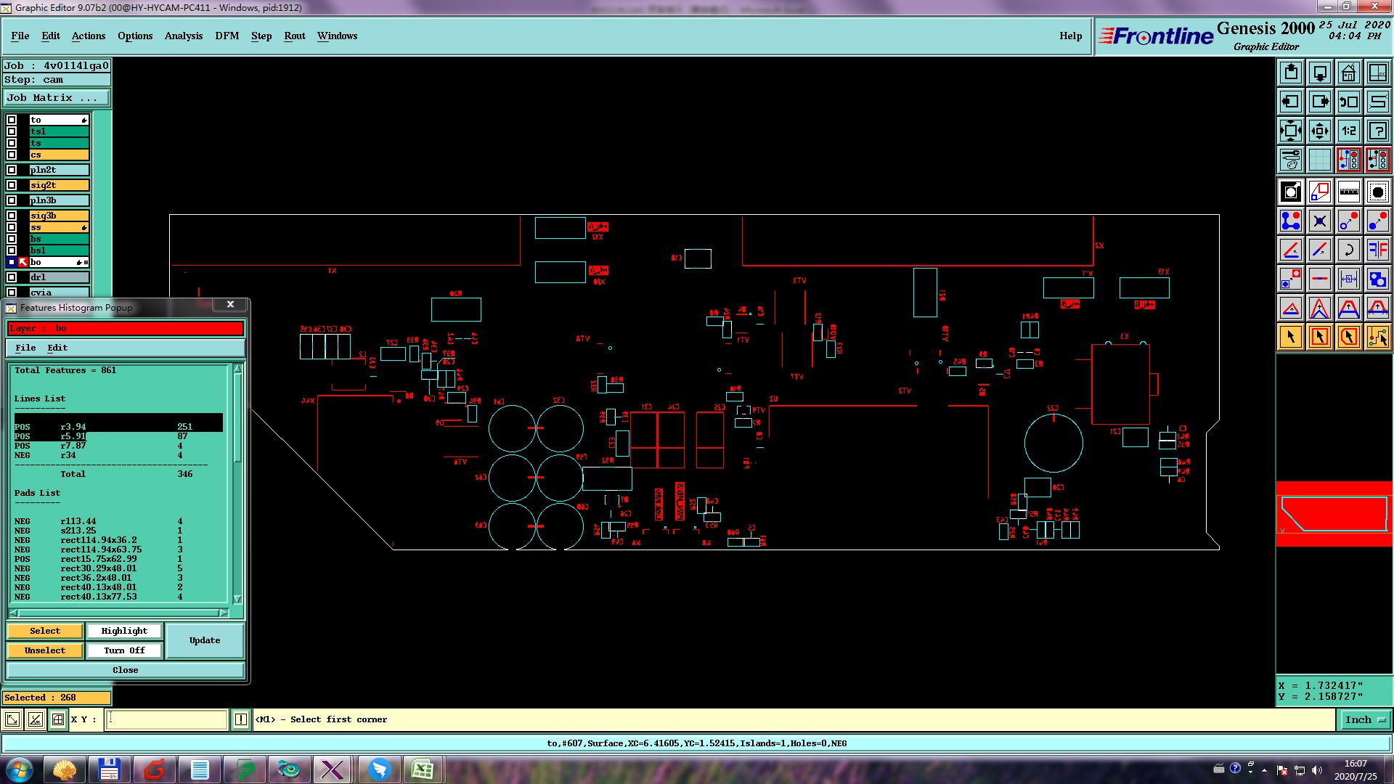The height and width of the screenshot is (784, 1394).
Task: Open the DFM menu
Action: pyautogui.click(x=227, y=36)
